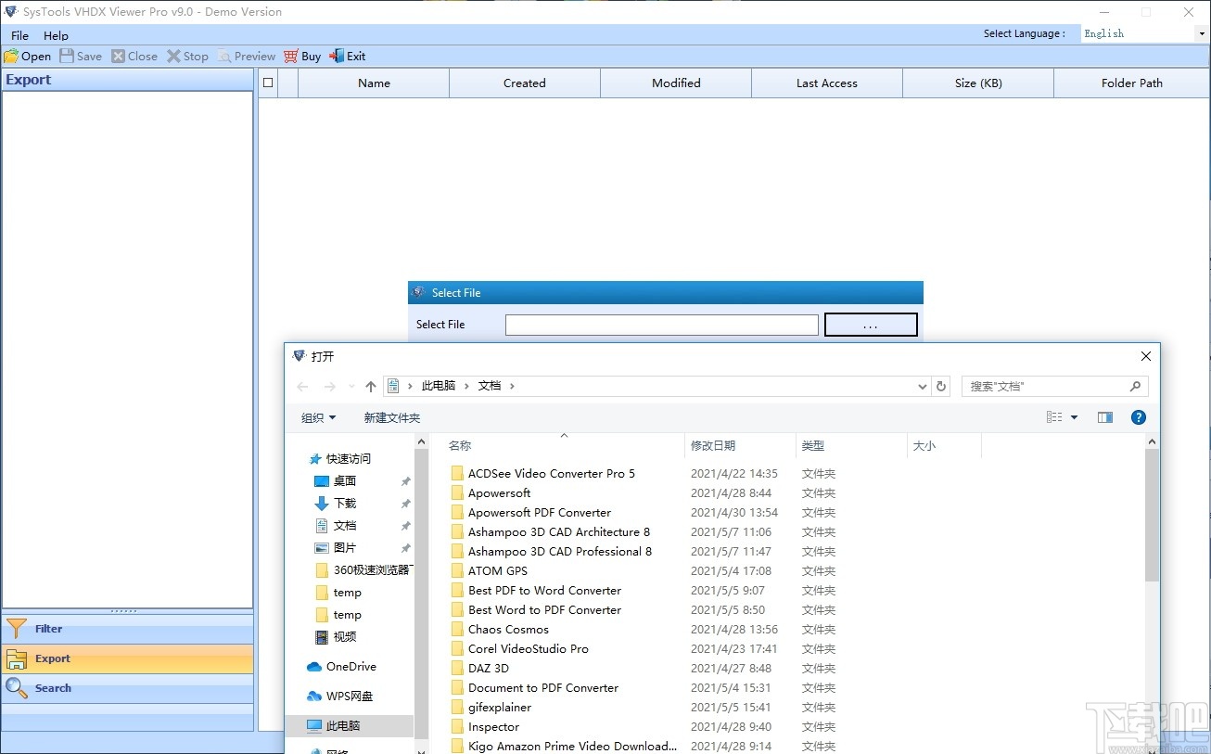Viewport: 1211px width, 754px height.
Task: Click inside the Select File input field
Action: point(661,325)
